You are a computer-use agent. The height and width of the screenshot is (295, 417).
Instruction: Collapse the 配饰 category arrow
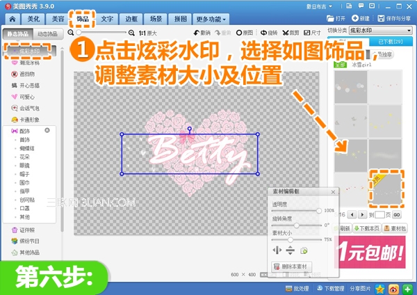(x=47, y=130)
